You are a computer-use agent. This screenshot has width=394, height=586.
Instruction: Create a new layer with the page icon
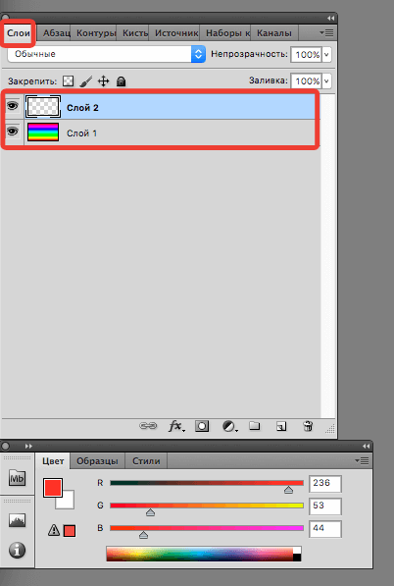tap(281, 426)
